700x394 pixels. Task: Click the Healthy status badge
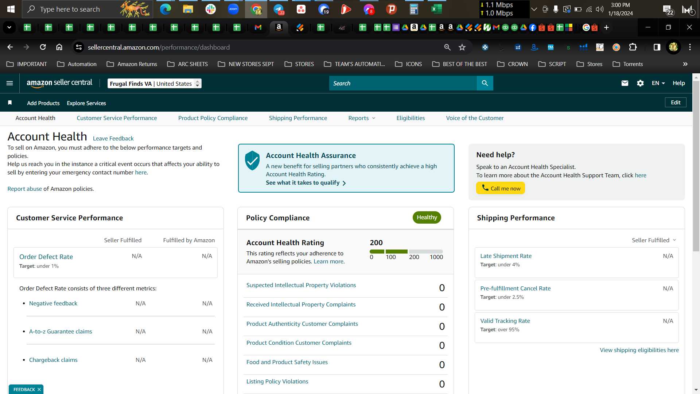[x=427, y=217]
